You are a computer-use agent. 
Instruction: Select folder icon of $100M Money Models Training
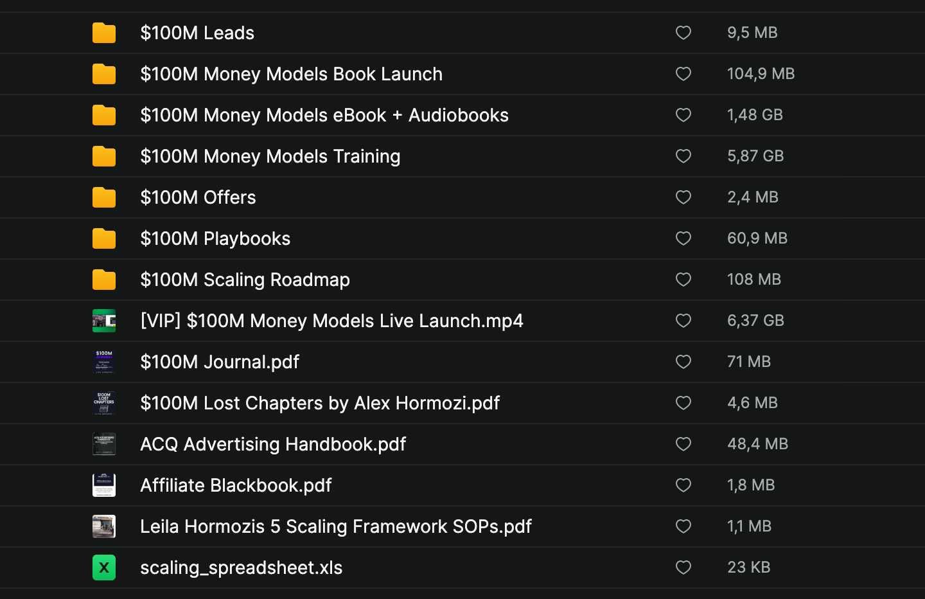click(104, 156)
